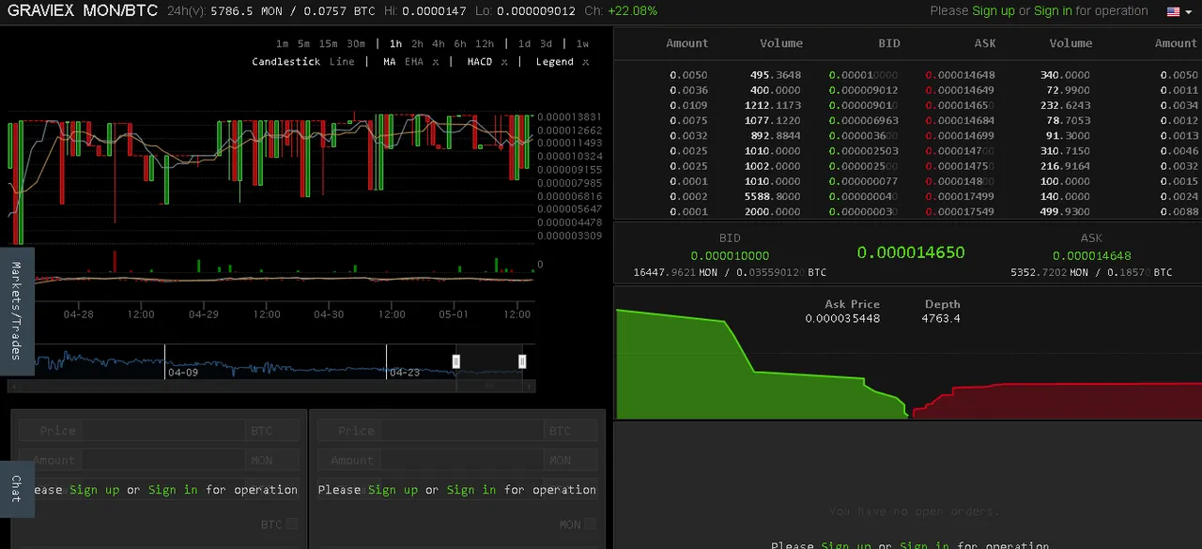Click last price 0.000014650 in center
The height and width of the screenshot is (549, 1202).
(x=911, y=252)
